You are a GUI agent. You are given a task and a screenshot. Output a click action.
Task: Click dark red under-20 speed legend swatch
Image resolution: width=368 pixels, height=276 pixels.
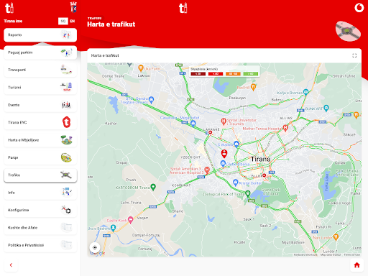pyautogui.click(x=198, y=74)
